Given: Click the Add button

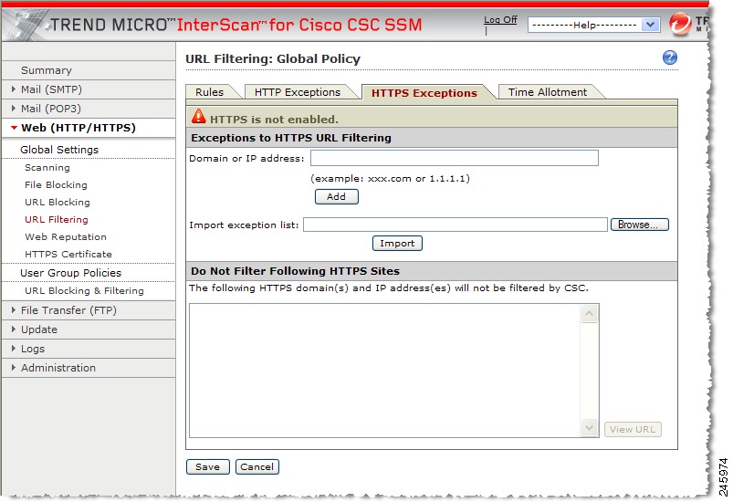Looking at the screenshot, I should (x=337, y=196).
